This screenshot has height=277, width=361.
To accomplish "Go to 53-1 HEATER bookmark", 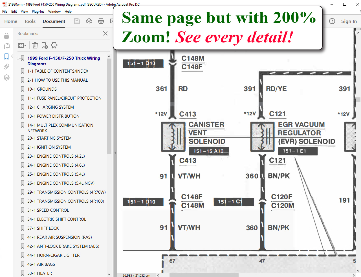I will click(x=40, y=273).
